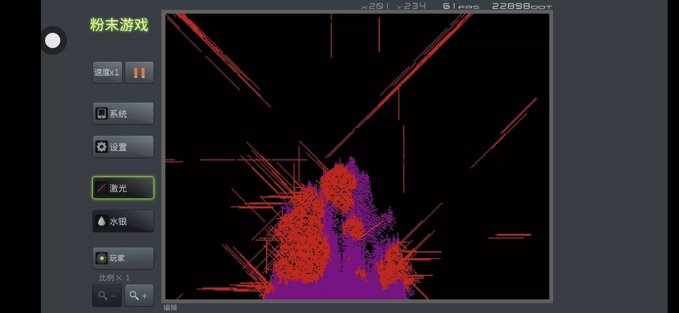Click the 编辑 edit label below the canvas
The image size is (679, 313).
(x=170, y=307)
